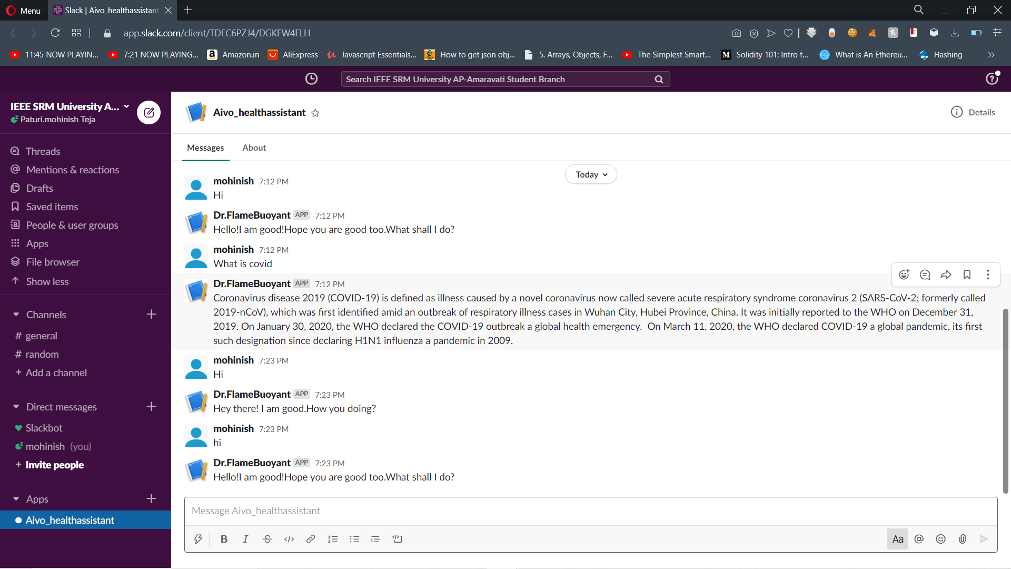Star the Aivo_healthassistant conversation
Image resolution: width=1011 pixels, height=569 pixels.
coord(315,113)
